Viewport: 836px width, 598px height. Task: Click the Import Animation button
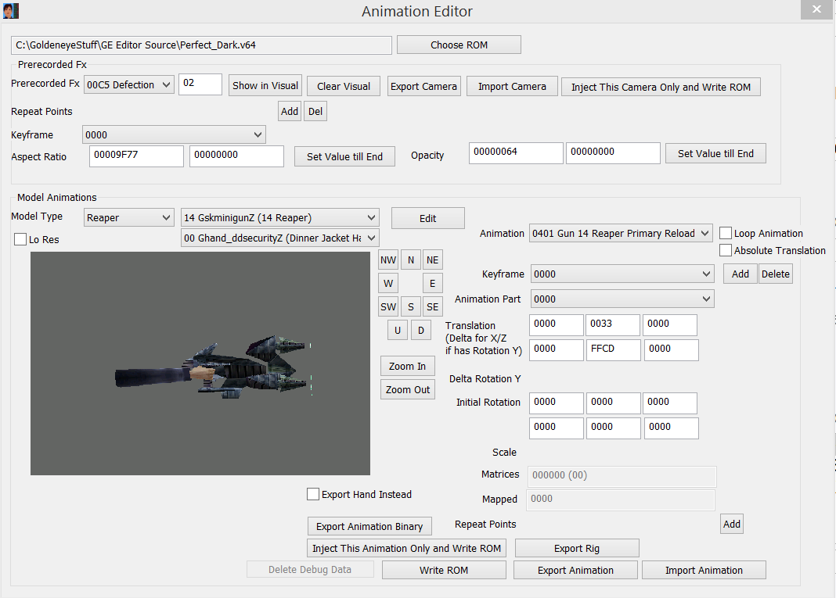pos(704,570)
